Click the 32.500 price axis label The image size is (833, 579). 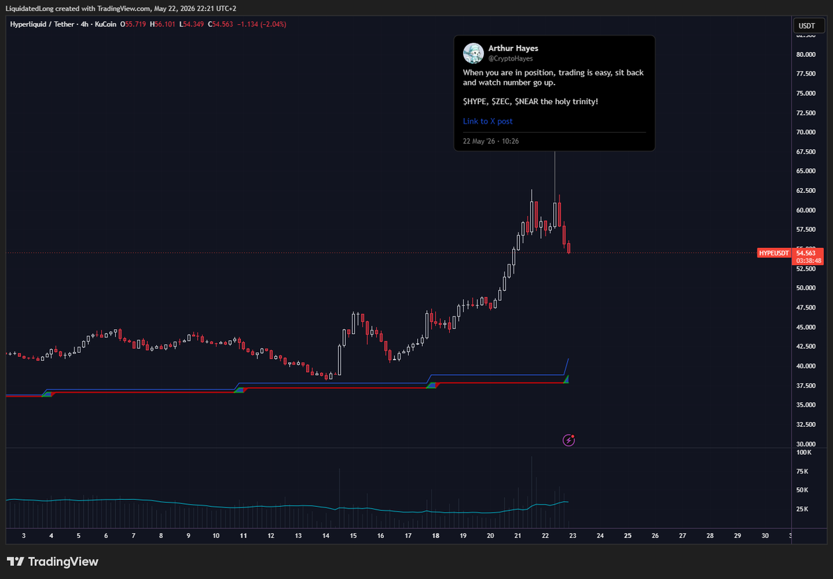(x=805, y=424)
